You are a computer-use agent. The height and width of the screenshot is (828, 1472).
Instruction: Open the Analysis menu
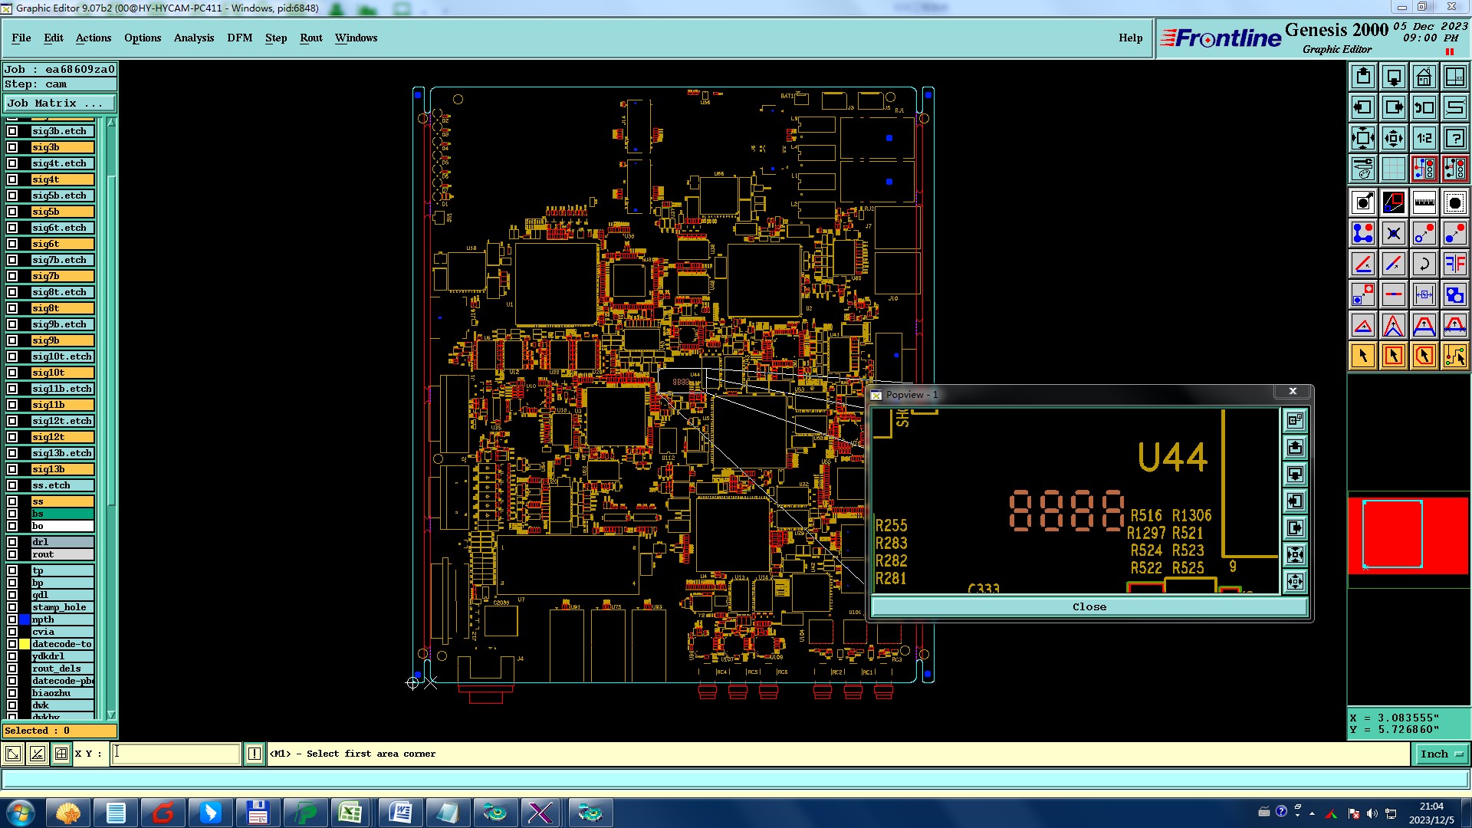[x=193, y=38]
